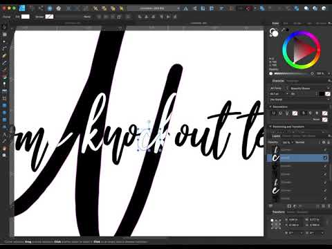Click the W width field in Transform
The image size is (332, 249).
click(x=315, y=220)
